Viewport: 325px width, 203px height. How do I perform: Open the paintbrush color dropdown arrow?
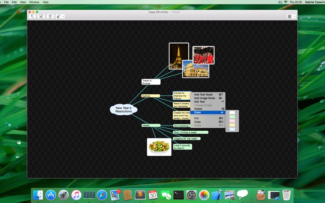click(63, 16)
